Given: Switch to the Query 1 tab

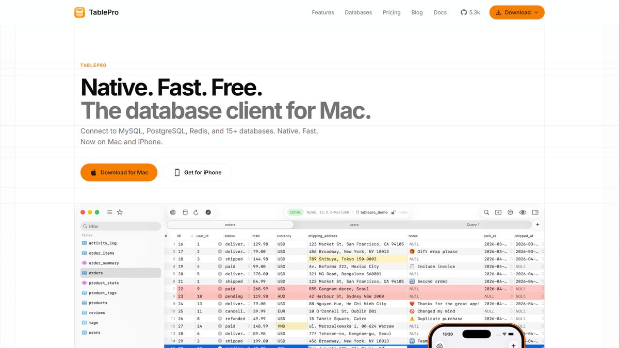Looking at the screenshot, I should click(x=473, y=225).
